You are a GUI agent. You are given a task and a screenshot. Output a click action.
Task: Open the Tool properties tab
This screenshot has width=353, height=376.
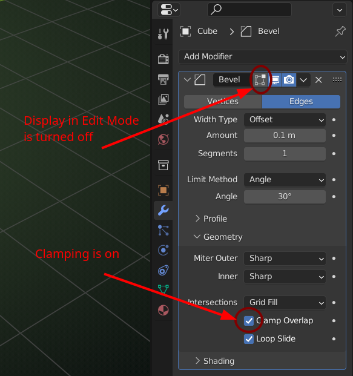tap(163, 34)
